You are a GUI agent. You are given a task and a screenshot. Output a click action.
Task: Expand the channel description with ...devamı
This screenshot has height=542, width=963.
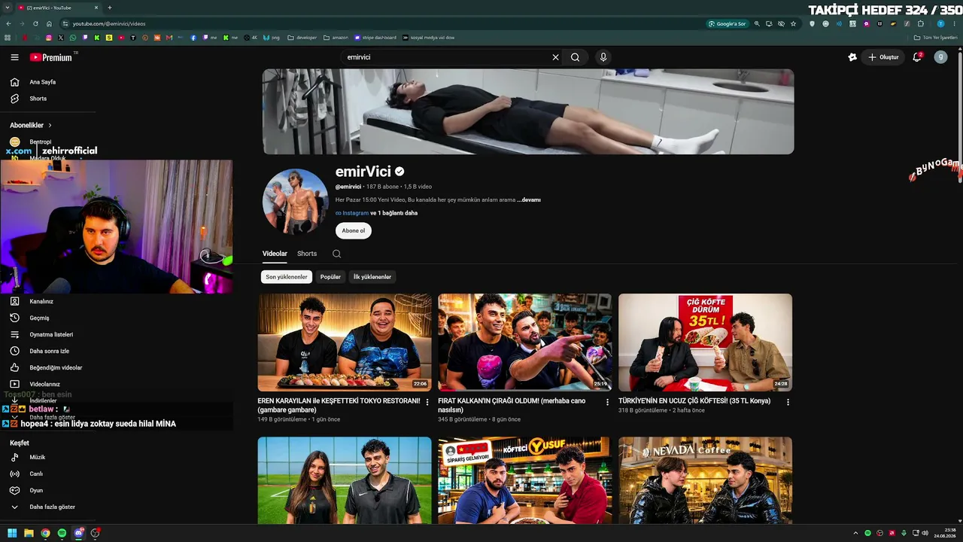pos(529,200)
